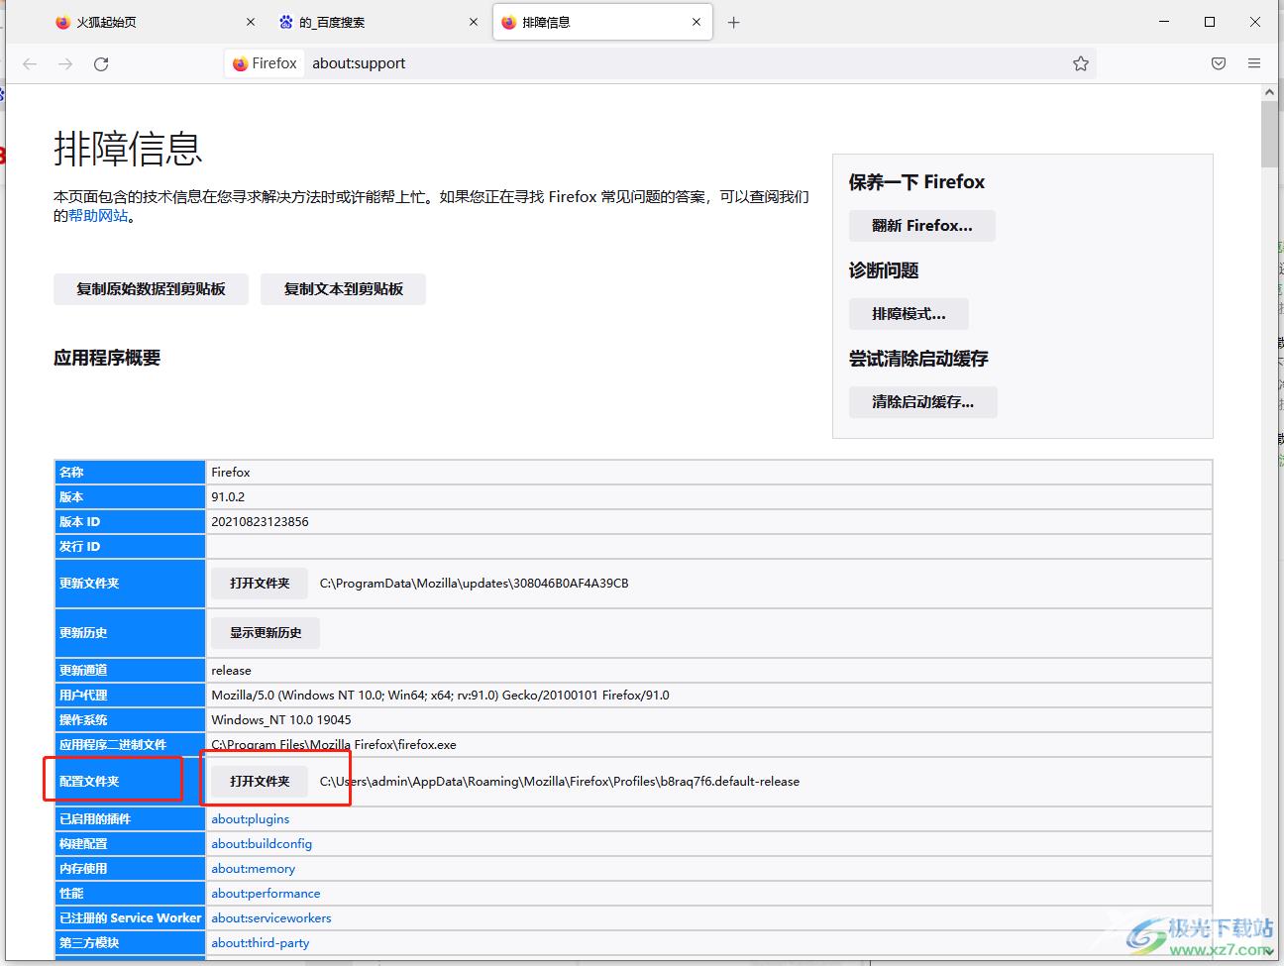
Task: Open the 帮助网站 link
Action: 98,216
